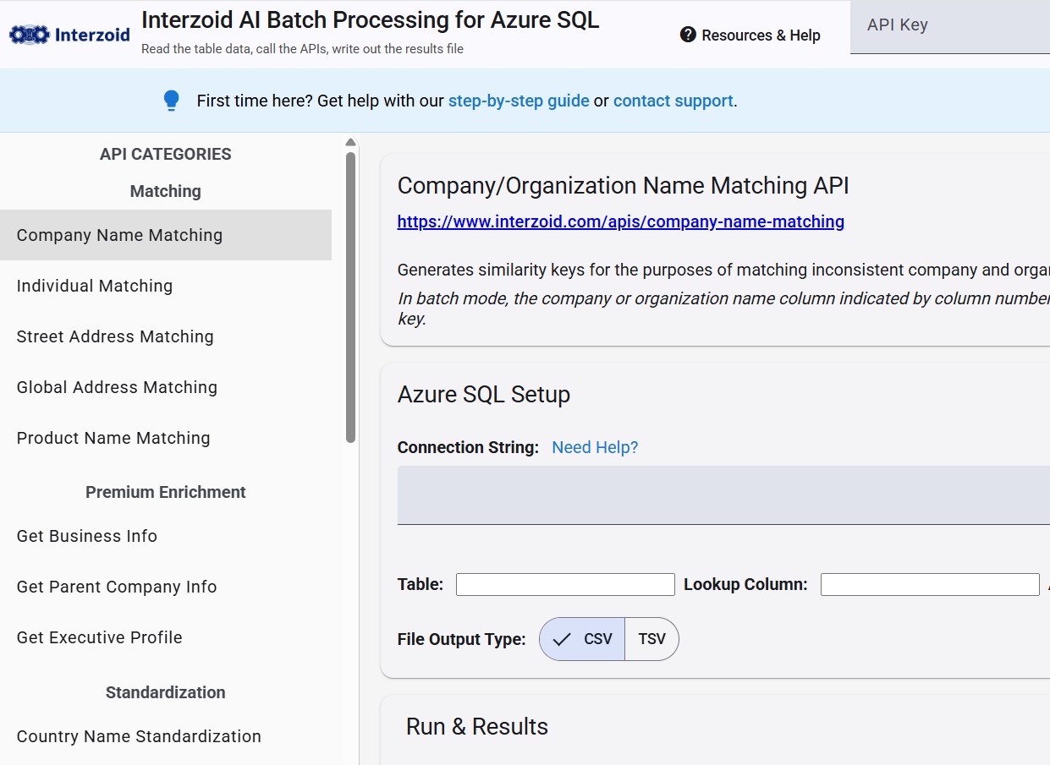Click the 'Azure SQL Setup' heading
The image size is (1050, 765).
(484, 395)
